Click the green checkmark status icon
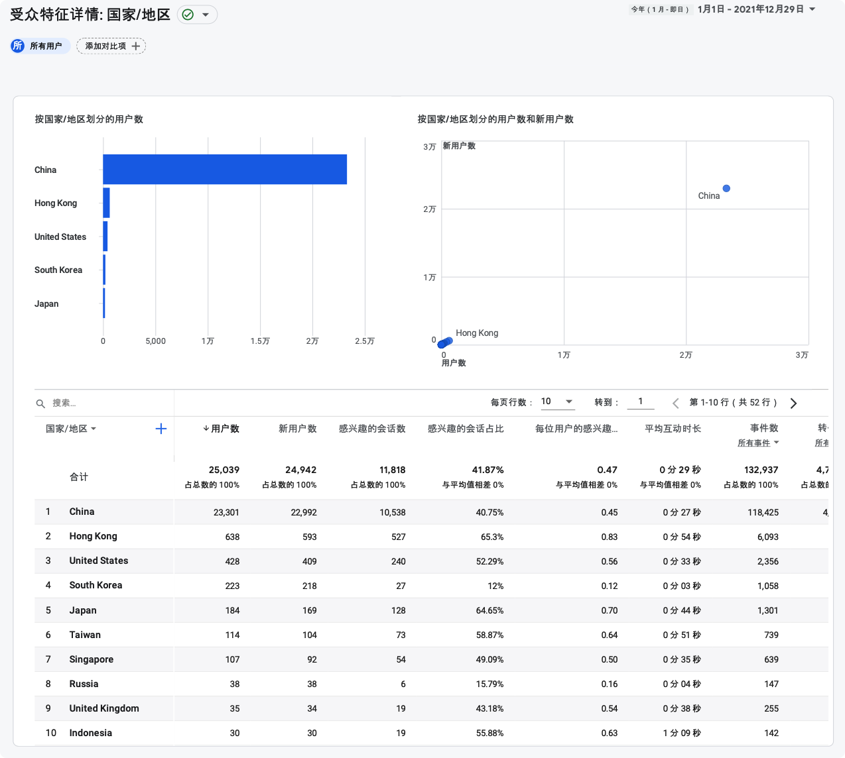 tap(188, 15)
